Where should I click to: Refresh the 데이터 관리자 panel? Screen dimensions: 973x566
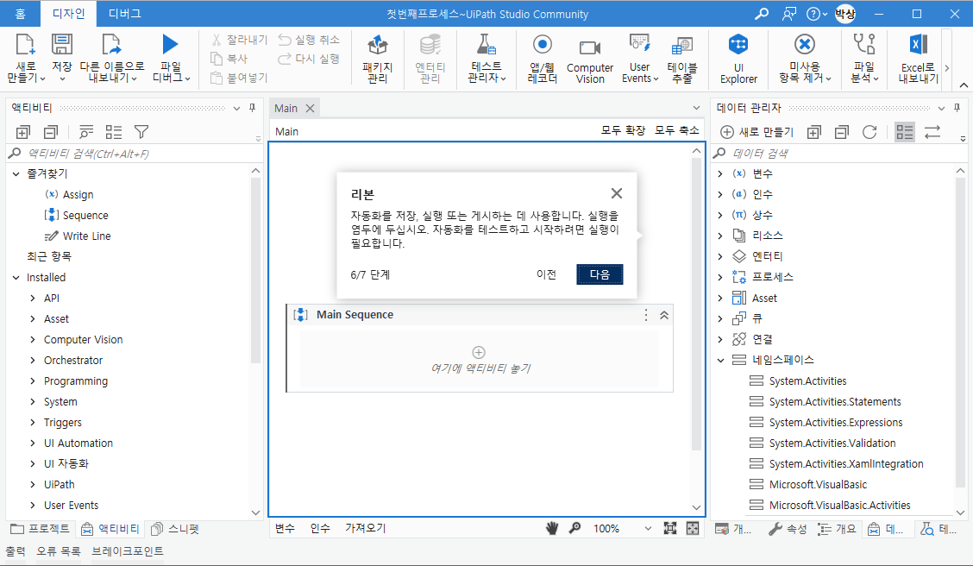(x=869, y=132)
